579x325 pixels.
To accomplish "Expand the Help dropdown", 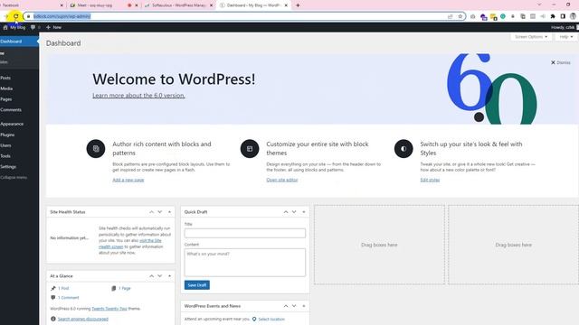I will pos(565,37).
